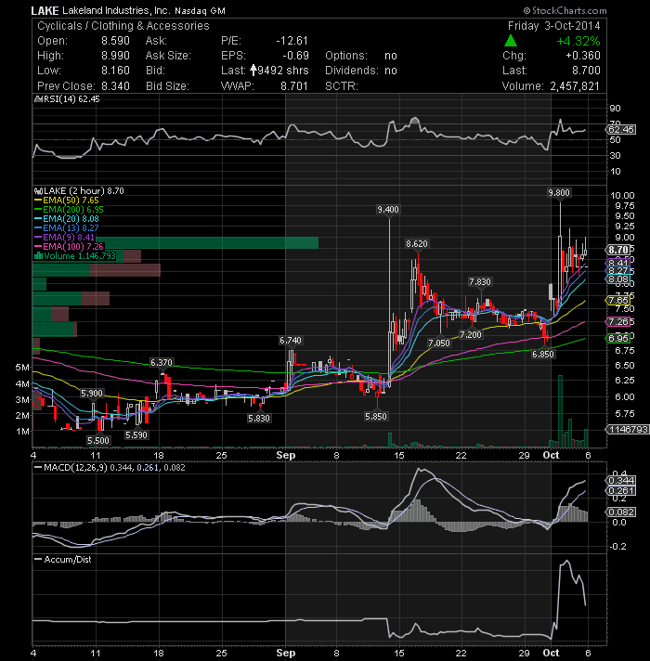Click the header Last value 8.700
The width and height of the screenshot is (650, 661).
click(x=586, y=71)
